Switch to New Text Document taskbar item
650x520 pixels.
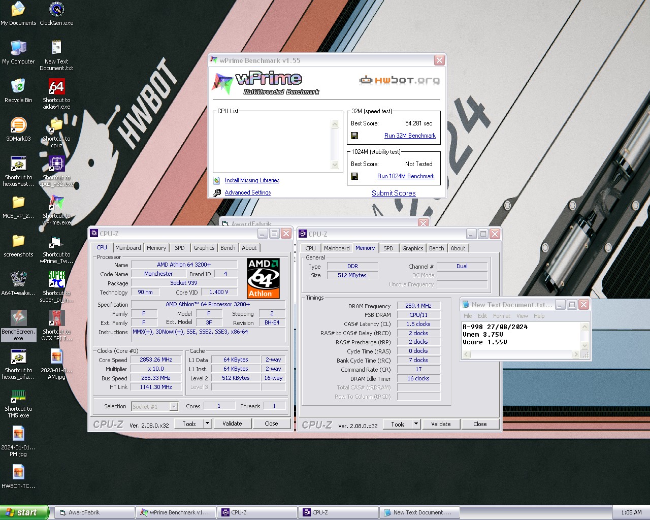click(419, 512)
